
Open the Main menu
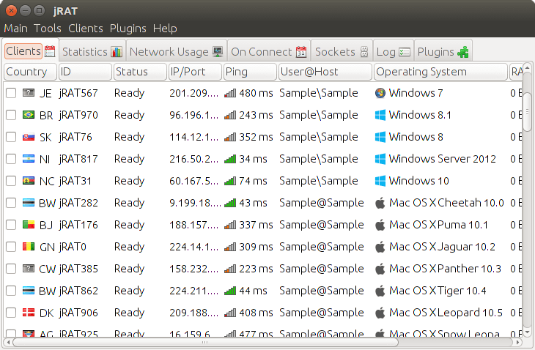(x=15, y=29)
